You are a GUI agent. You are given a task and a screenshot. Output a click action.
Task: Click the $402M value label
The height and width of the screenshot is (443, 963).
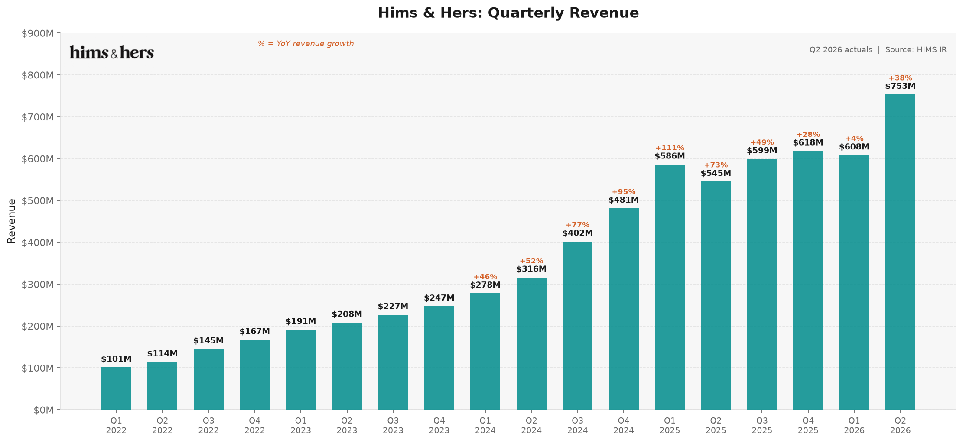[x=577, y=233]
